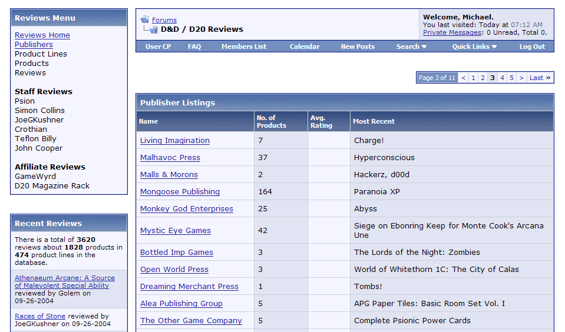
Task: Click Products in Reviews Menu
Action: 32,64
